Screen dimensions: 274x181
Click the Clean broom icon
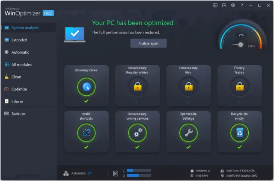tap(7, 77)
